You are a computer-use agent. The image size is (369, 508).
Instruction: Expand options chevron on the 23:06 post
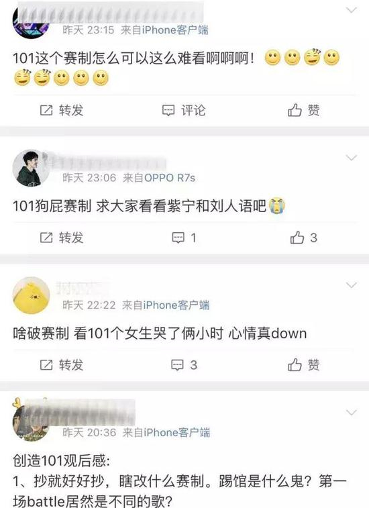pyautogui.click(x=351, y=158)
